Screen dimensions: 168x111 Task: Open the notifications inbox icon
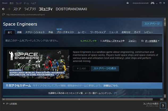[x=128, y=3]
